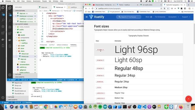Open the For Enterprise link
This screenshot has width=195, height=110.
(x=160, y=17)
